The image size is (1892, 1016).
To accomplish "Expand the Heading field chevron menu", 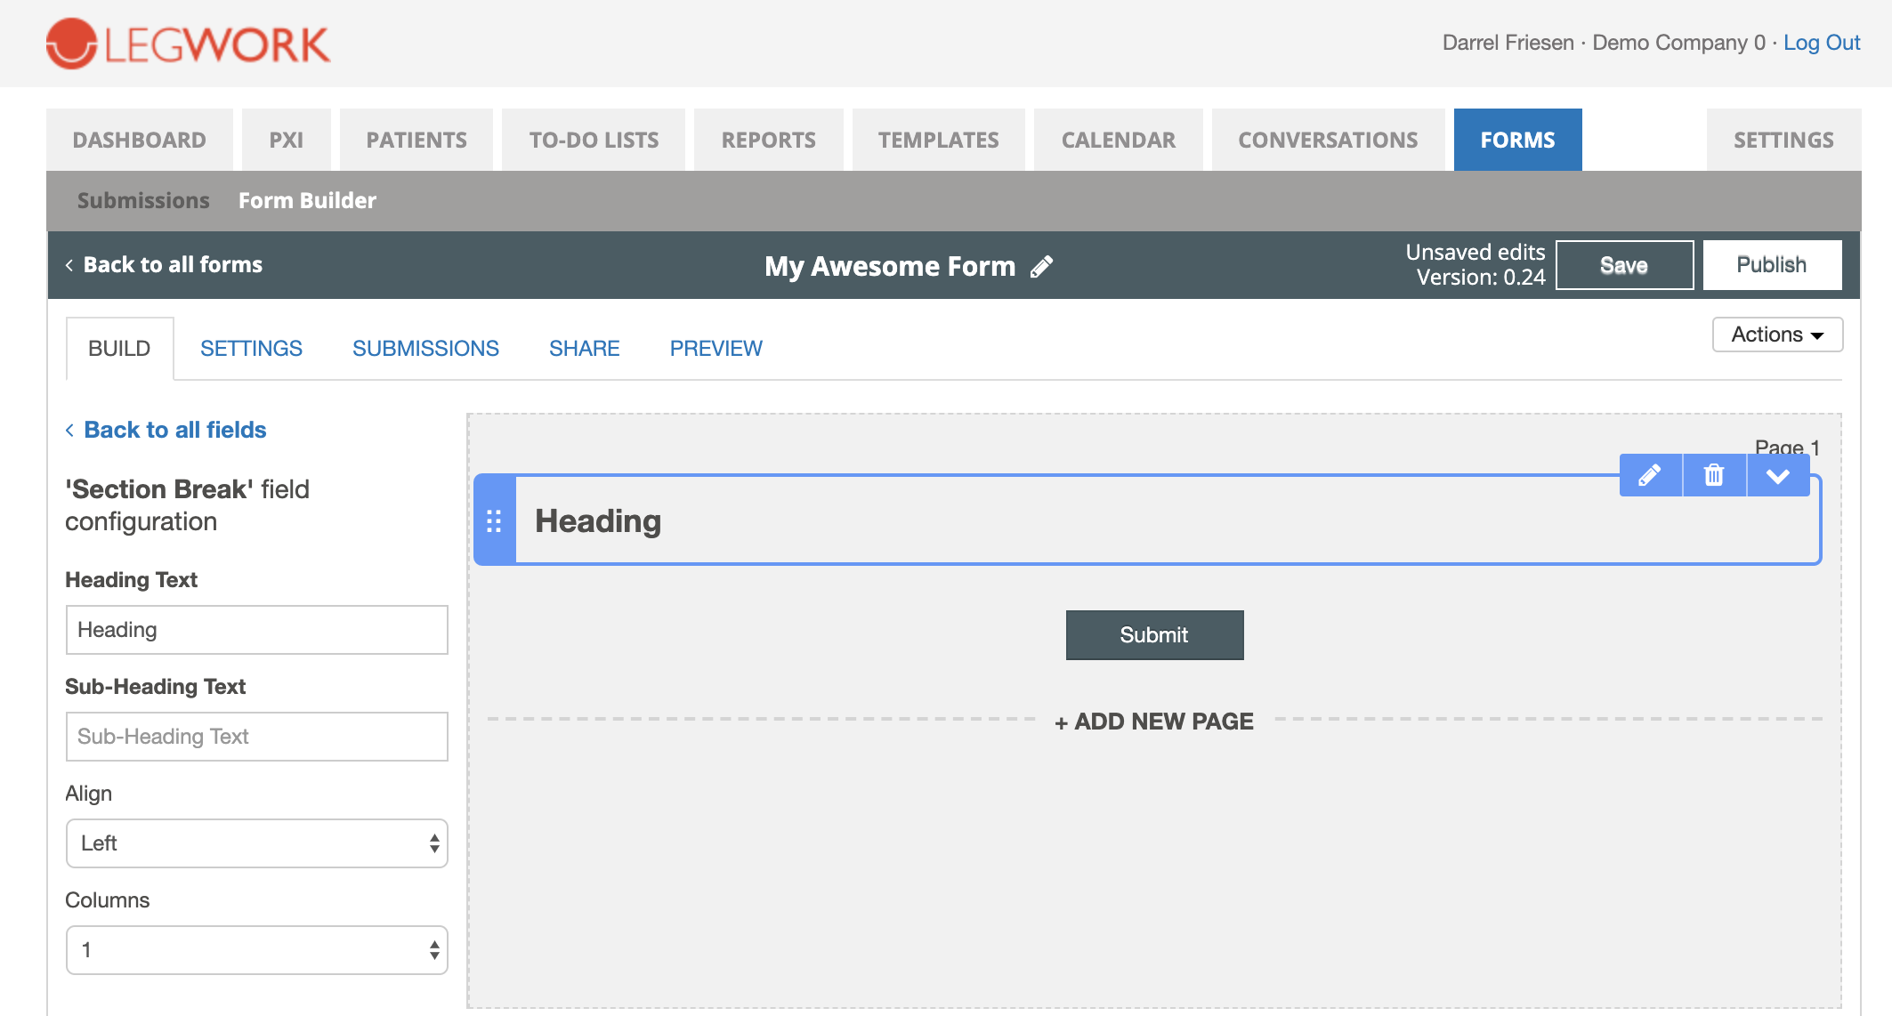I will pyautogui.click(x=1778, y=475).
